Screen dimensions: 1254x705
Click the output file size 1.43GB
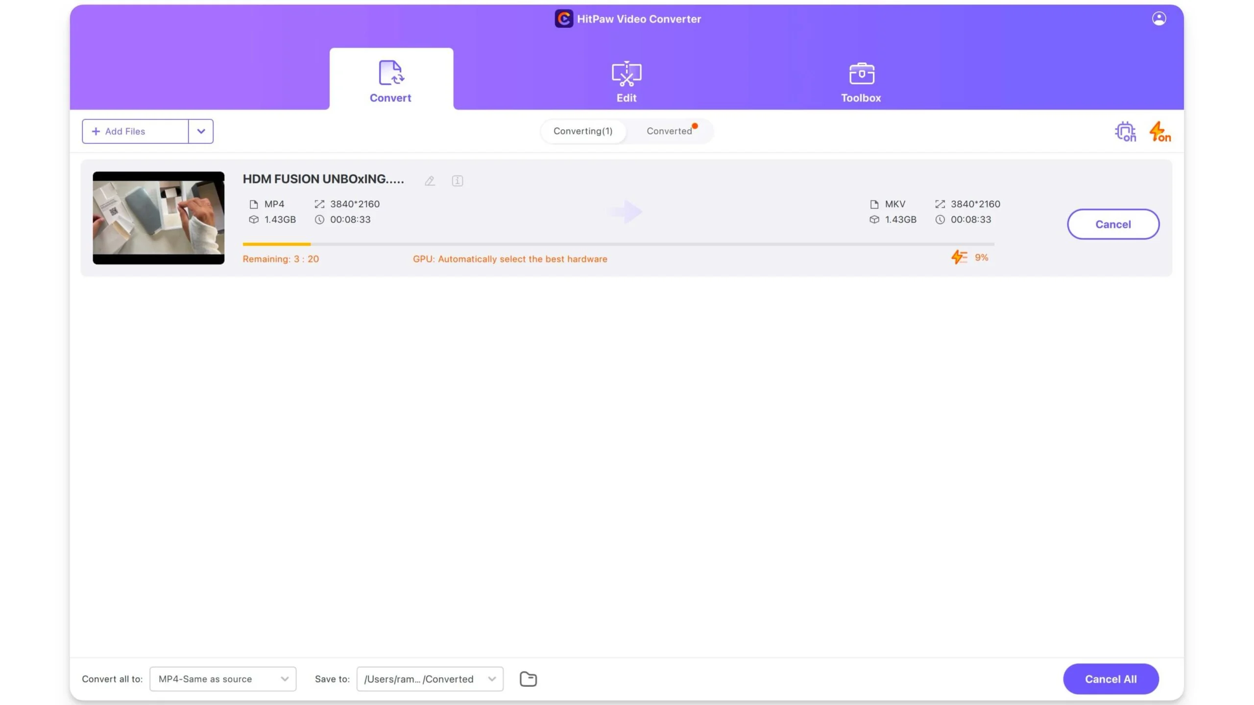pos(900,220)
